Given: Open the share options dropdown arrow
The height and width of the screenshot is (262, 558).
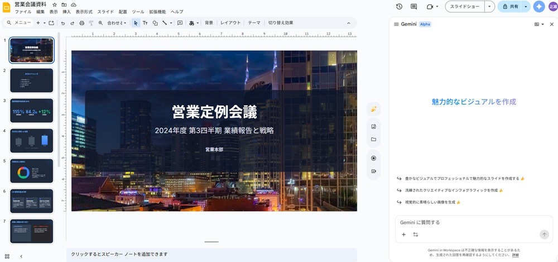Looking at the screenshot, I should 526,6.
